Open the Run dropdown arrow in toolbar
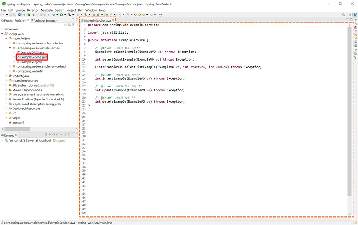 [65, 15]
